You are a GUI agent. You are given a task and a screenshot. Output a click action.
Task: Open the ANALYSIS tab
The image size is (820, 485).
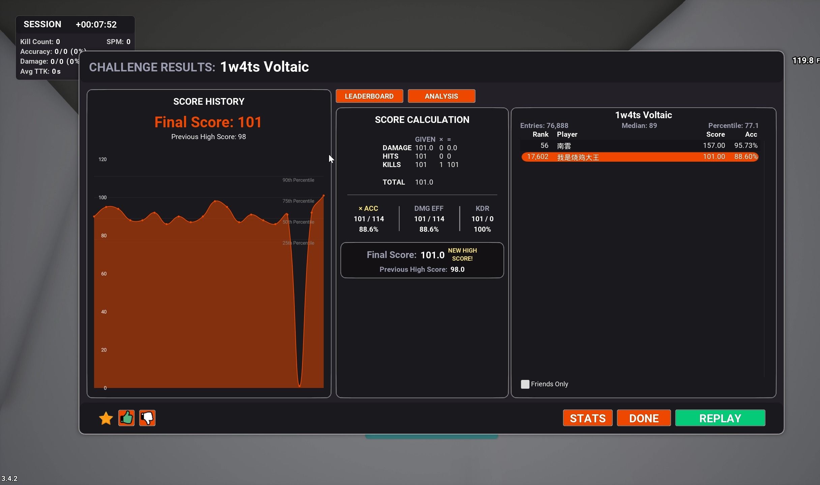pyautogui.click(x=441, y=96)
